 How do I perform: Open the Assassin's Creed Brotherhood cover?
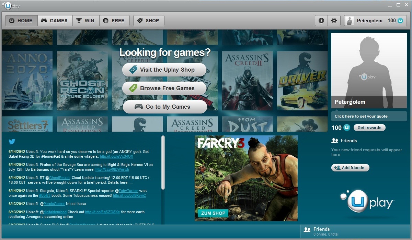pos(192,124)
